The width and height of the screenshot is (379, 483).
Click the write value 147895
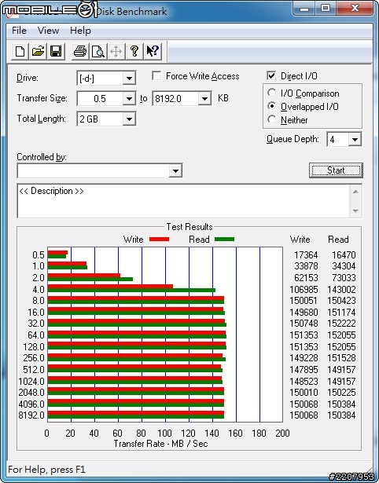[x=304, y=370]
